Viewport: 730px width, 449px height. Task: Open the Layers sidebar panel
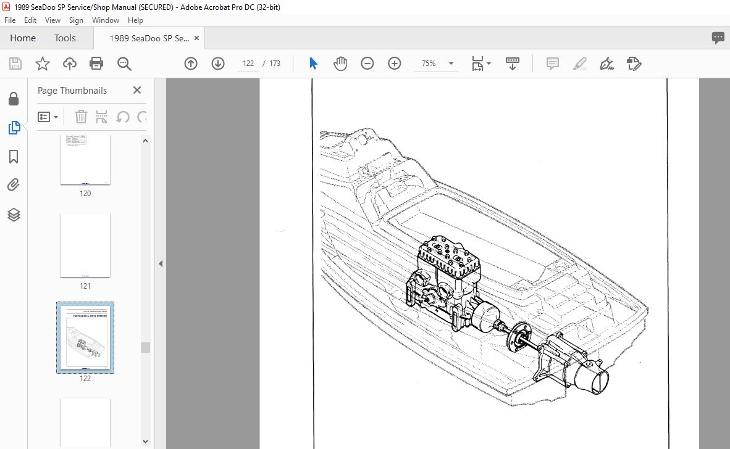[x=14, y=214]
